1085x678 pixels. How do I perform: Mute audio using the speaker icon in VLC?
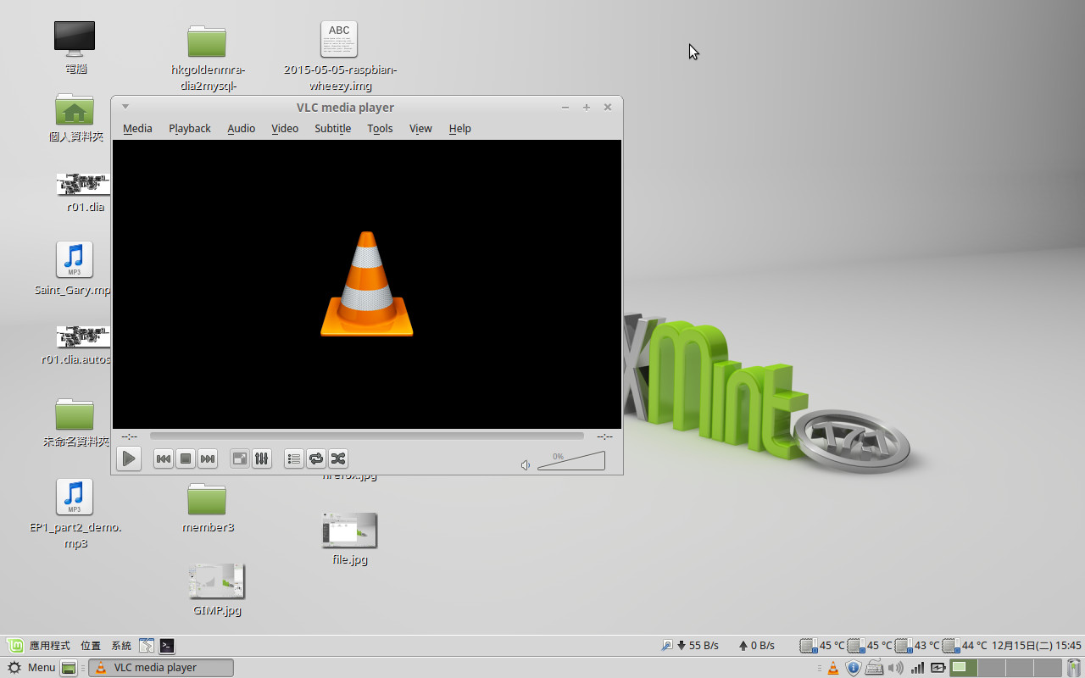click(x=526, y=464)
